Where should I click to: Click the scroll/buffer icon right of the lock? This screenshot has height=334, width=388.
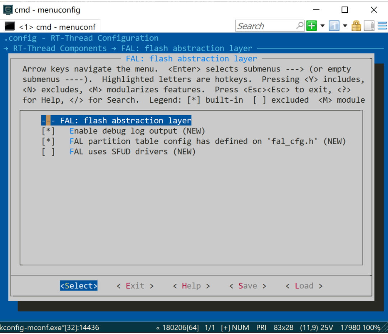coord(369,25)
